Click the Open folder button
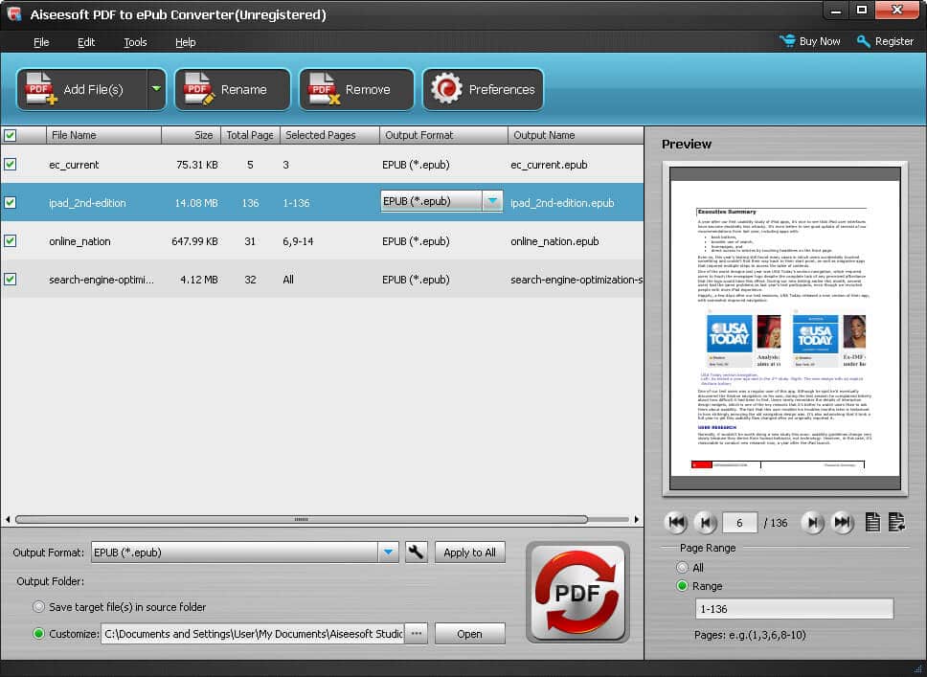This screenshot has width=927, height=677. coord(469,633)
